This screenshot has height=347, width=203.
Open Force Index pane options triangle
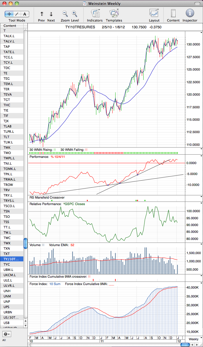201,283
